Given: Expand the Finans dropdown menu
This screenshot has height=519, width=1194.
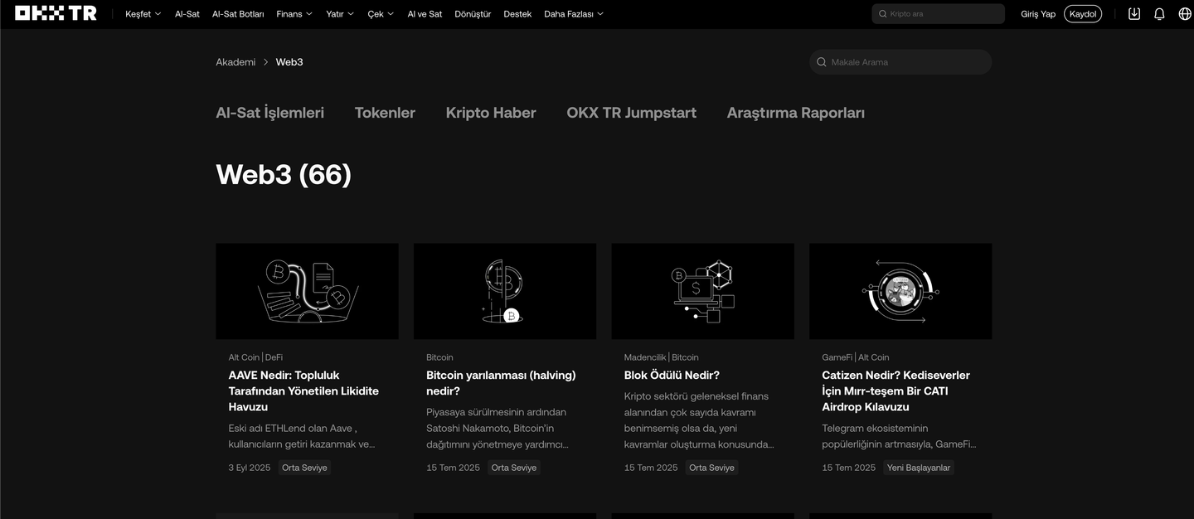Looking at the screenshot, I should 294,14.
